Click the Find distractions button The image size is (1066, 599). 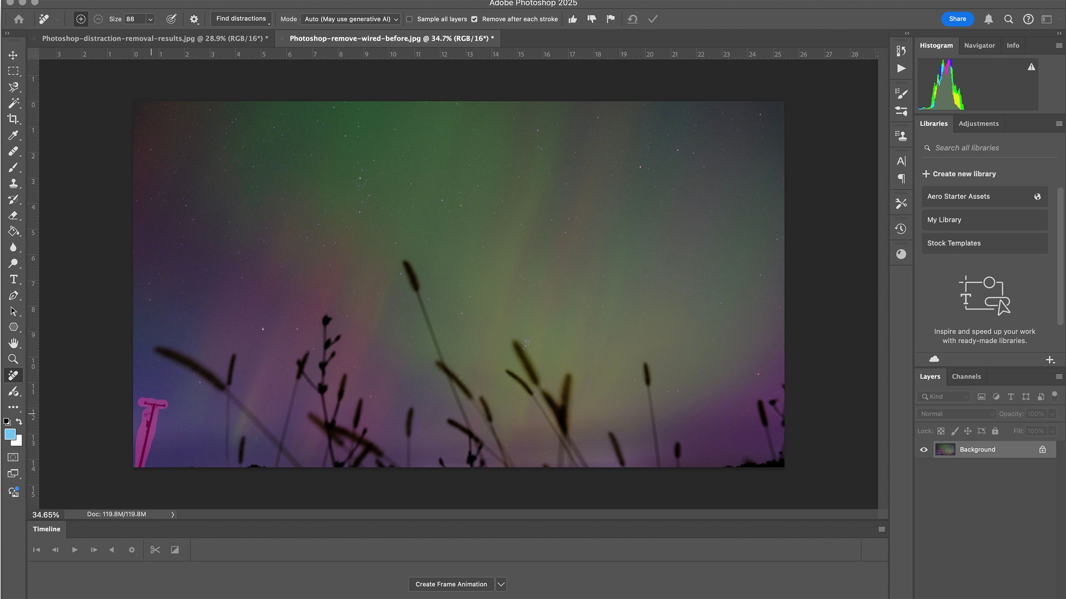click(x=241, y=19)
